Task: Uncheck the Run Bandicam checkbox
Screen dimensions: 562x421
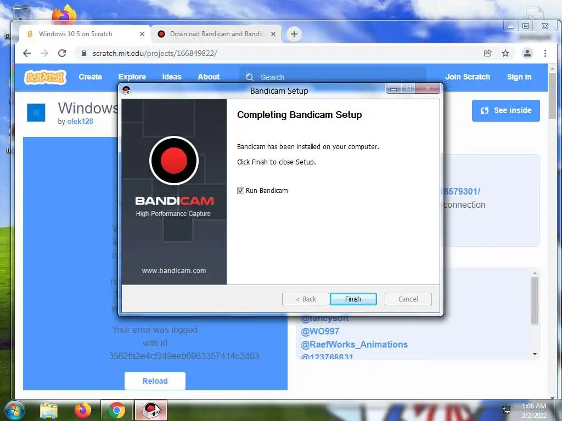Action: click(240, 190)
